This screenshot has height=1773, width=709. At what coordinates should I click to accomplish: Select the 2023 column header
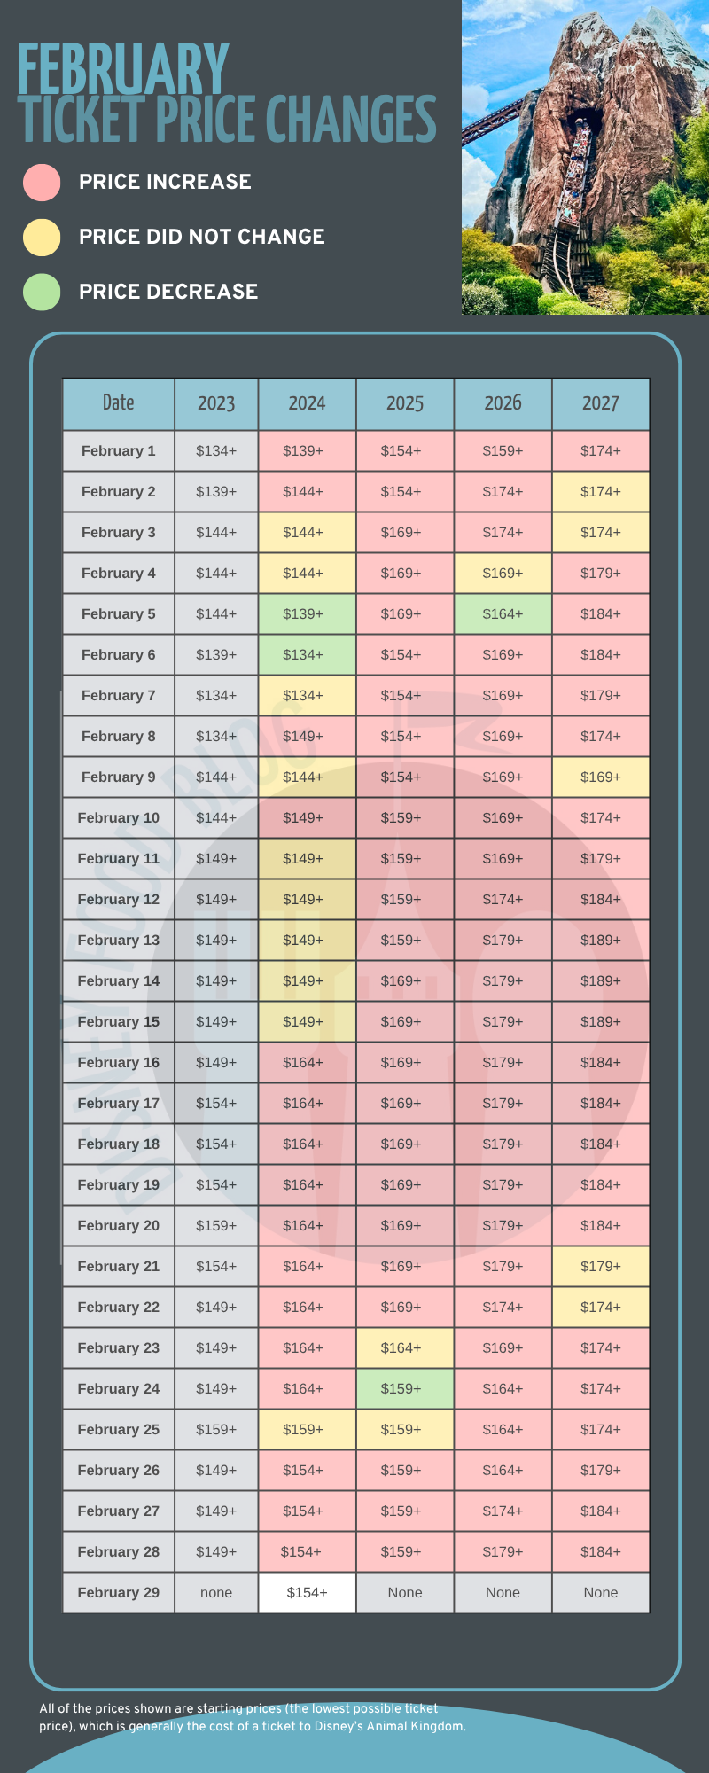pyautogui.click(x=216, y=403)
